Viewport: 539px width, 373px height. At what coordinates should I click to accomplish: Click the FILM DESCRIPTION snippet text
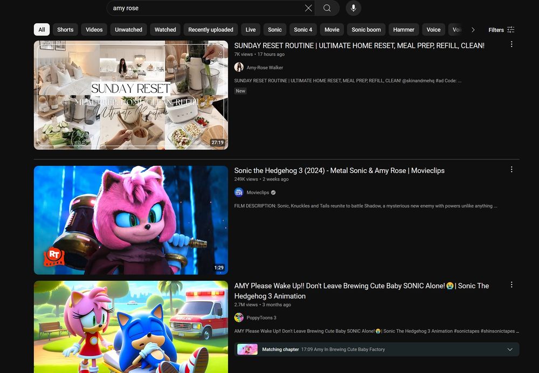pyautogui.click(x=365, y=206)
